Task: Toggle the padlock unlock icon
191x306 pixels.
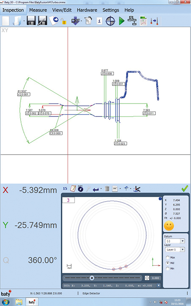Action: 63,21
